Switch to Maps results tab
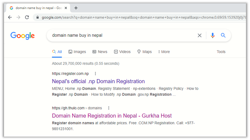Viewport: 250px width, 140px height. click(144, 52)
